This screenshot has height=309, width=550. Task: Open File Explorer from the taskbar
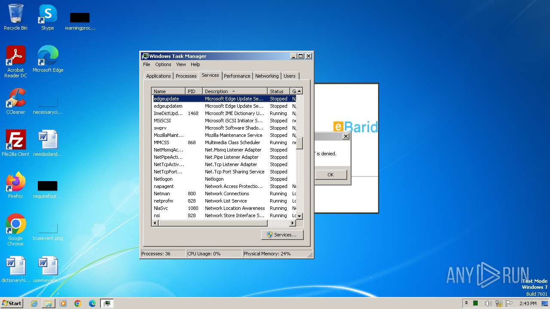point(49,303)
